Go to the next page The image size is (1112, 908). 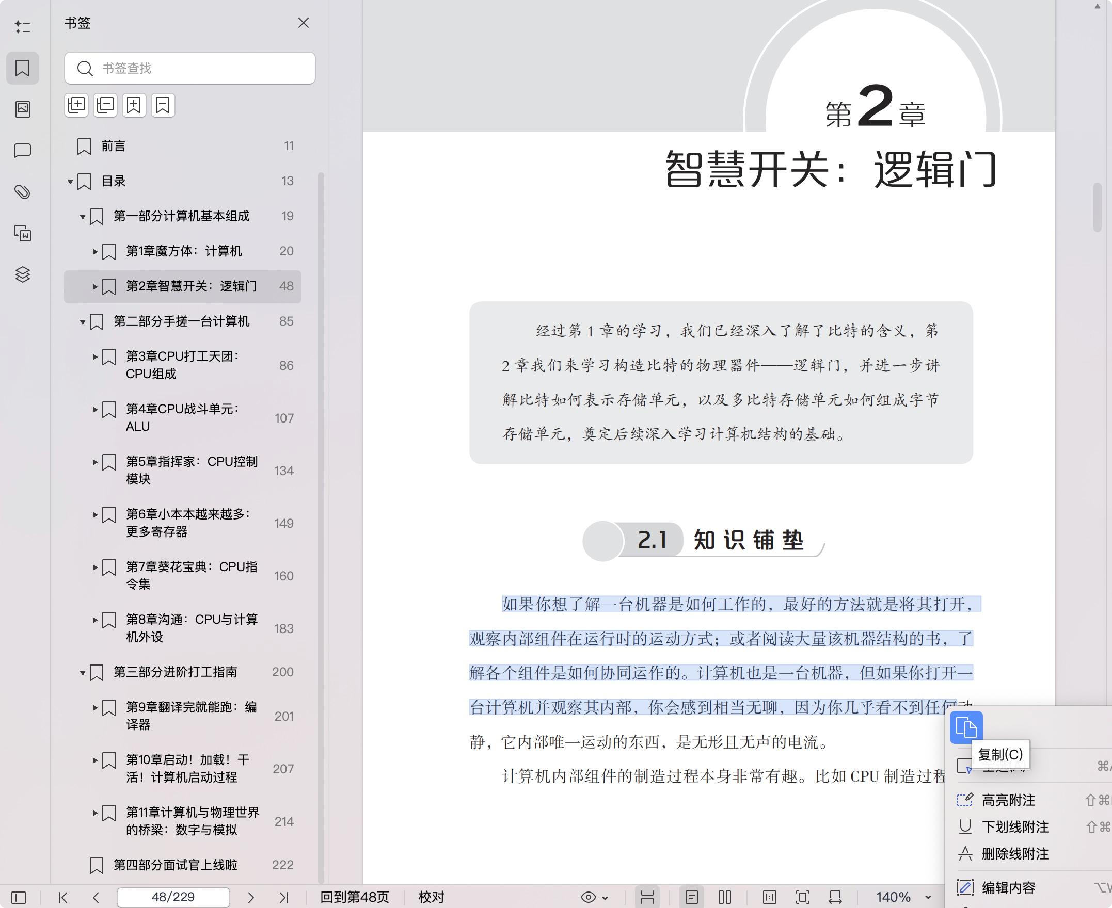[251, 897]
